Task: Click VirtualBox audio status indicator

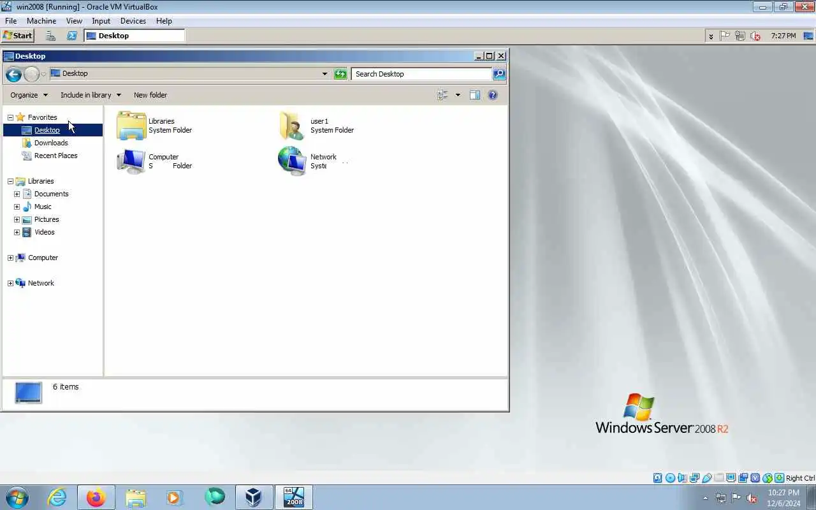Action: (x=682, y=478)
